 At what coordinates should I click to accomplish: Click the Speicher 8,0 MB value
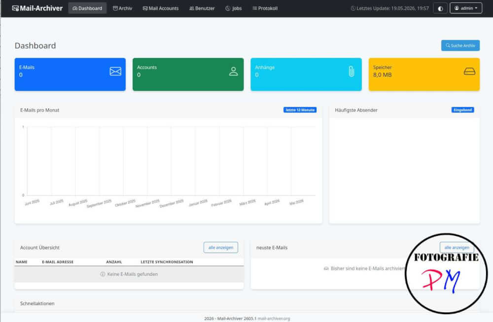pyautogui.click(x=383, y=75)
